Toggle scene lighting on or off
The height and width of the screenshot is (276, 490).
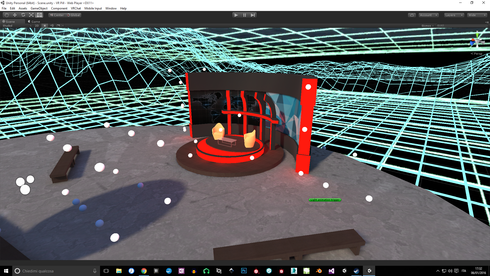click(x=45, y=26)
